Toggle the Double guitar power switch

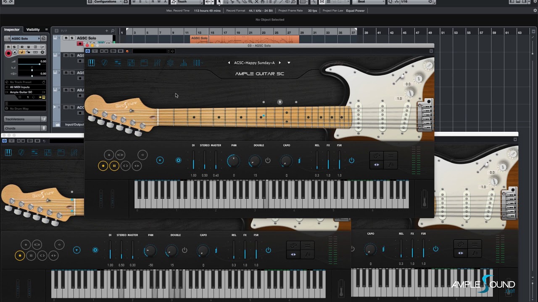[268, 161]
